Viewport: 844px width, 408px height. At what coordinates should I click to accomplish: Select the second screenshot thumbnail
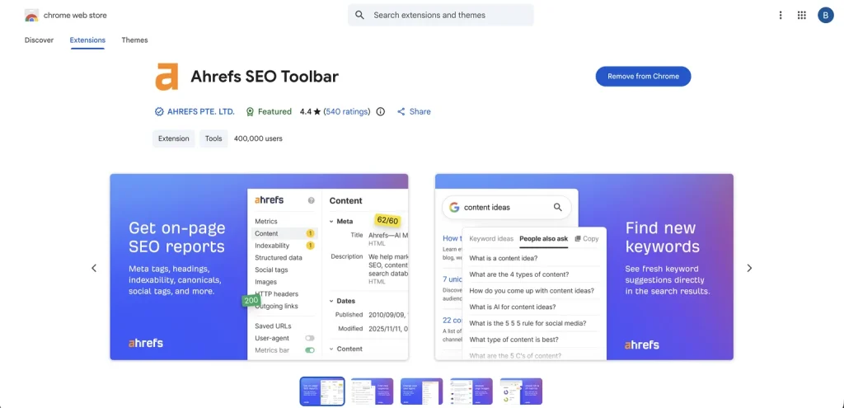tap(372, 392)
